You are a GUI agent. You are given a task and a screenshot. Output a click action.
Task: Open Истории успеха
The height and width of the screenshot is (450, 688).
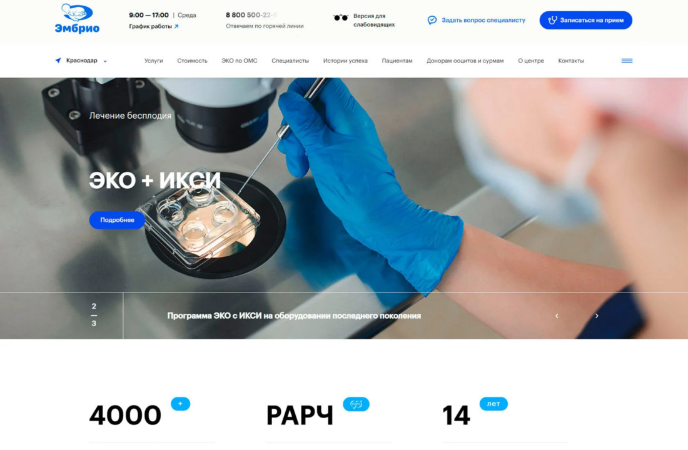click(x=345, y=61)
